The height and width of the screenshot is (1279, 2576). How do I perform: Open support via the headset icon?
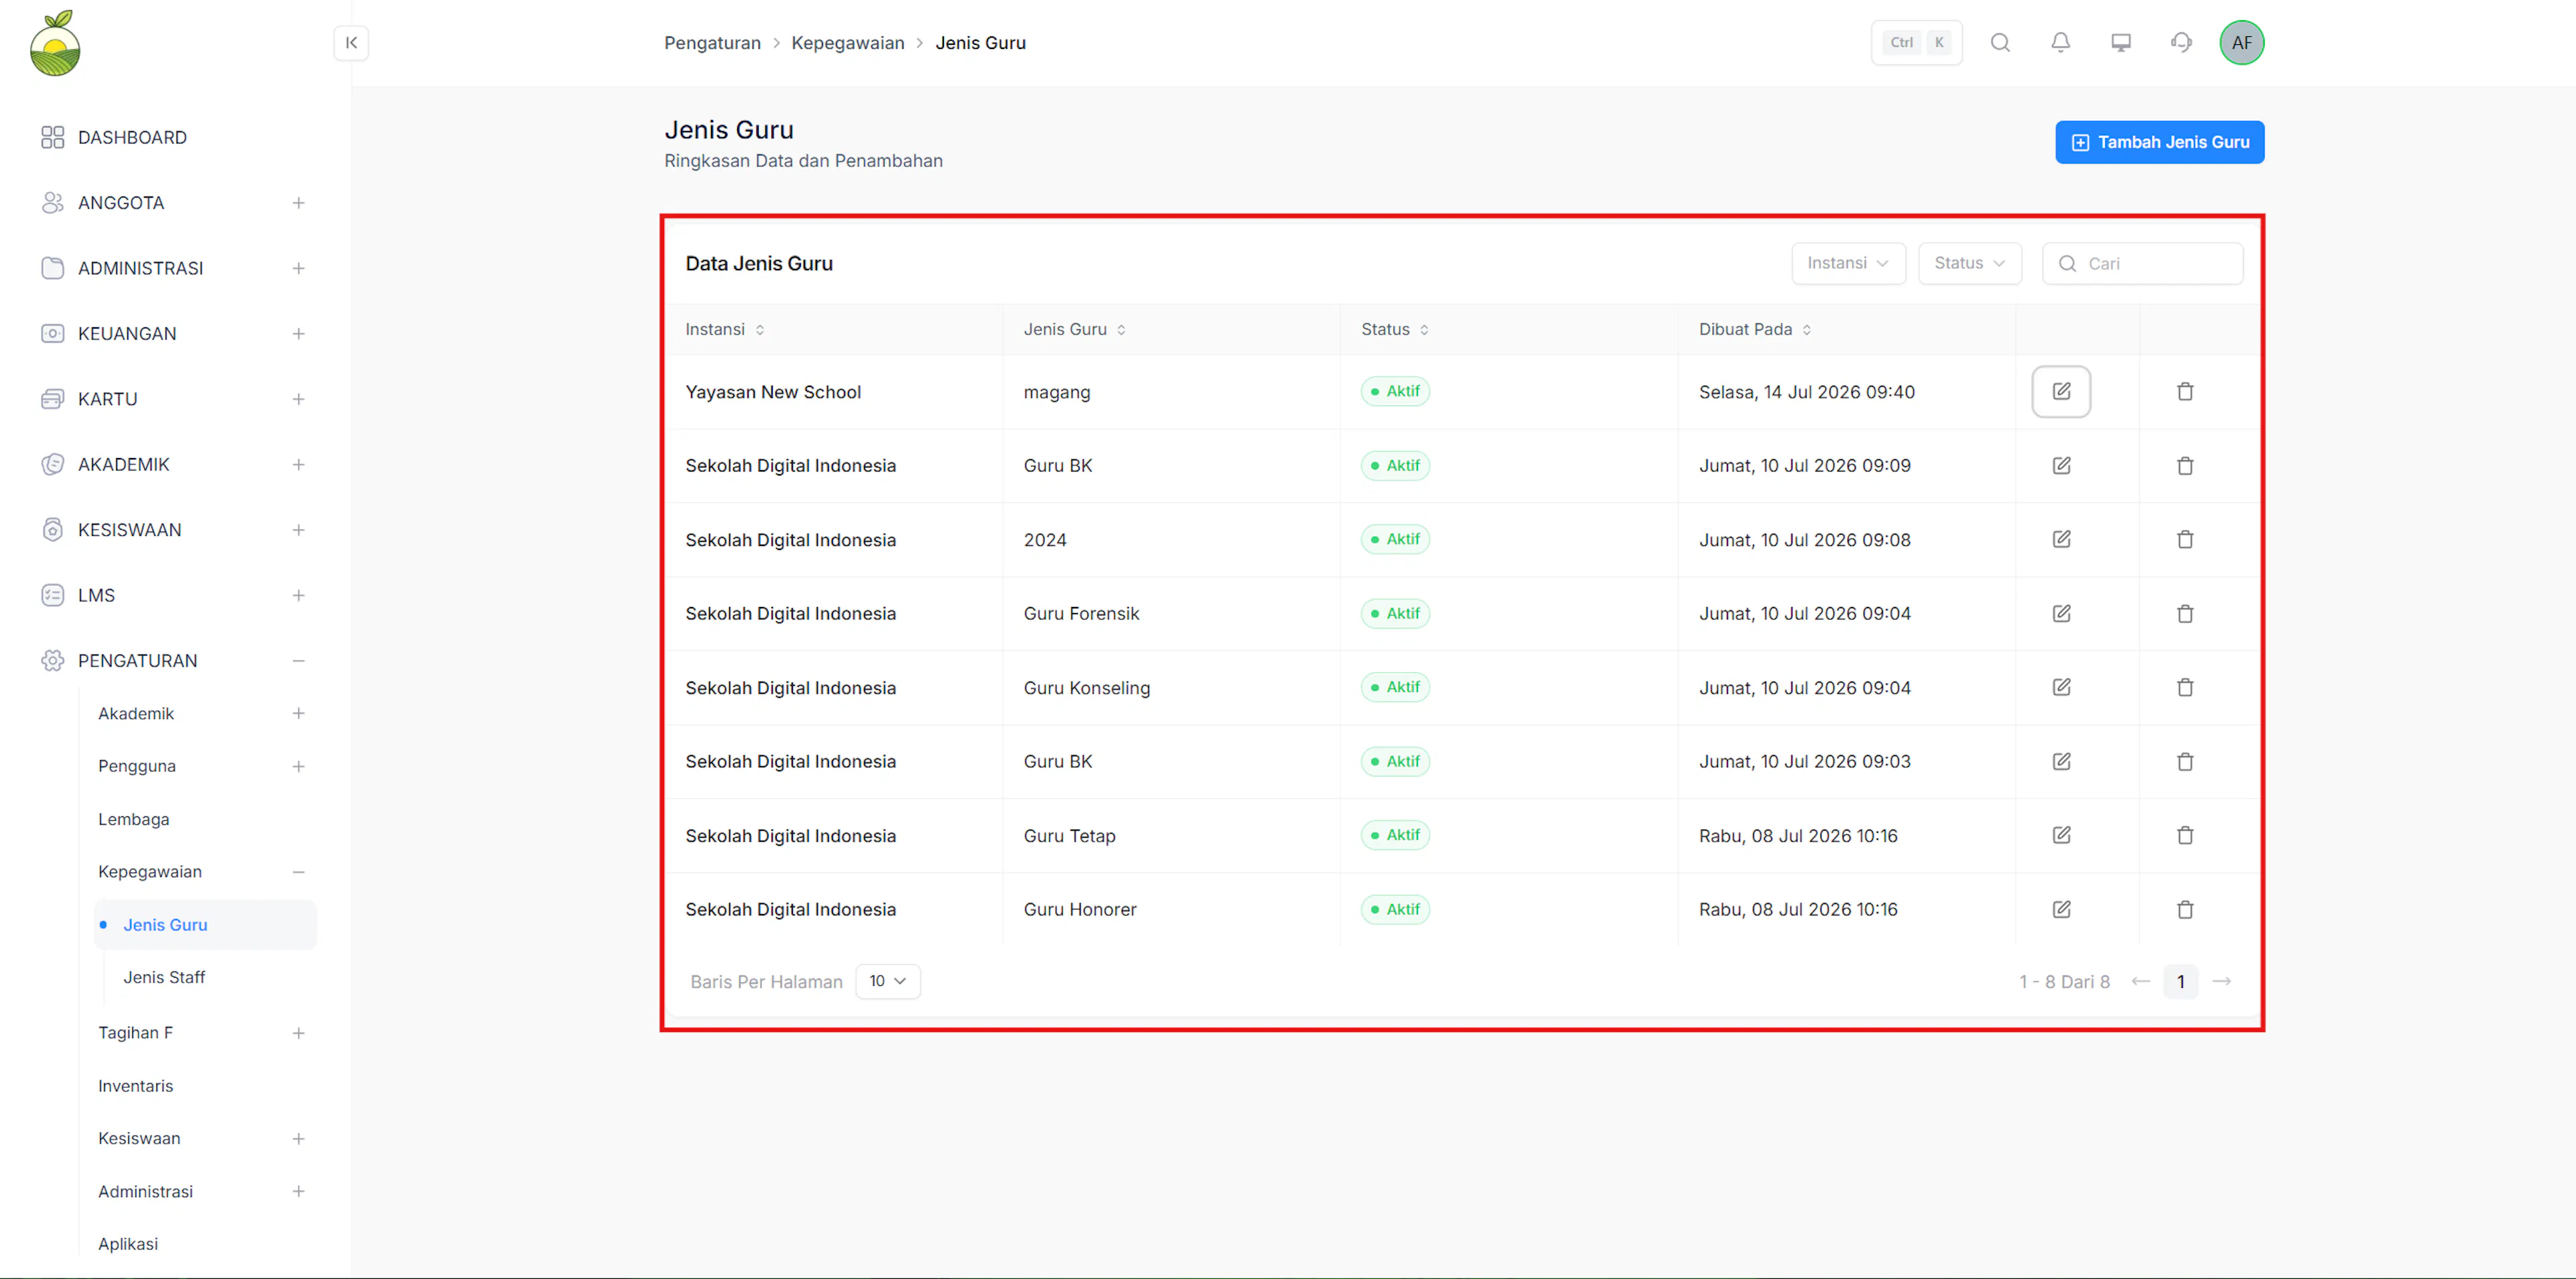(2181, 43)
